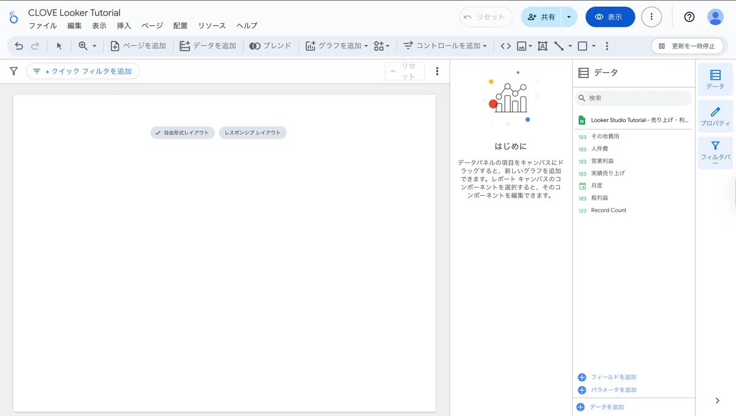Click the filter bar three-dot menu
The width and height of the screenshot is (736, 416).
pos(437,71)
